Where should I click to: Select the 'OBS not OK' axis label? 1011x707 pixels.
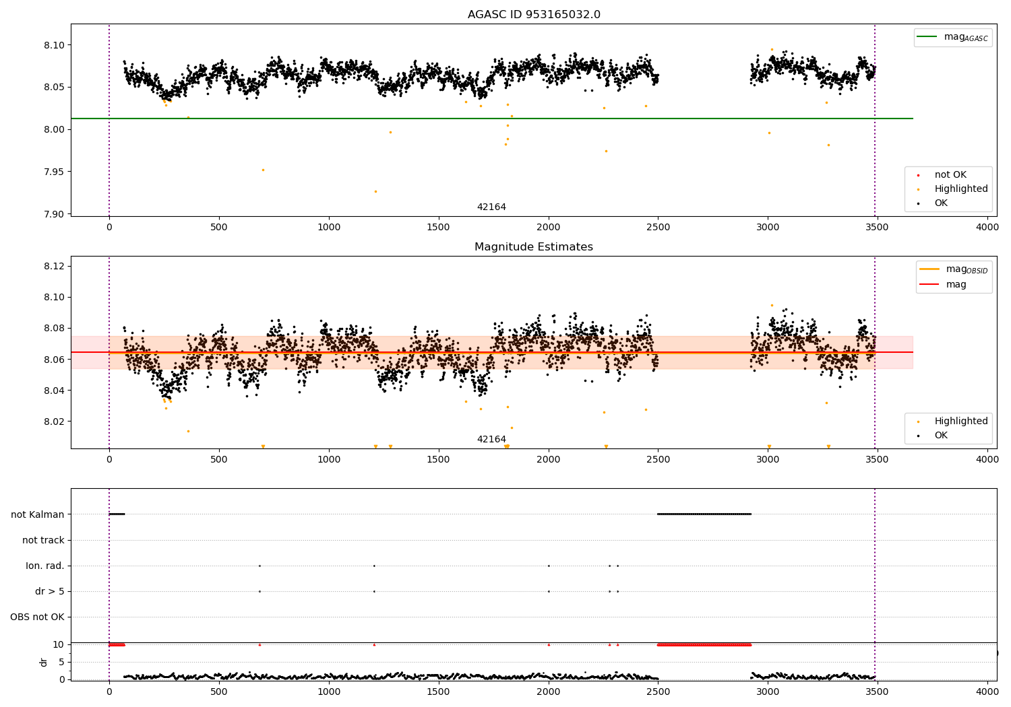click(x=38, y=617)
